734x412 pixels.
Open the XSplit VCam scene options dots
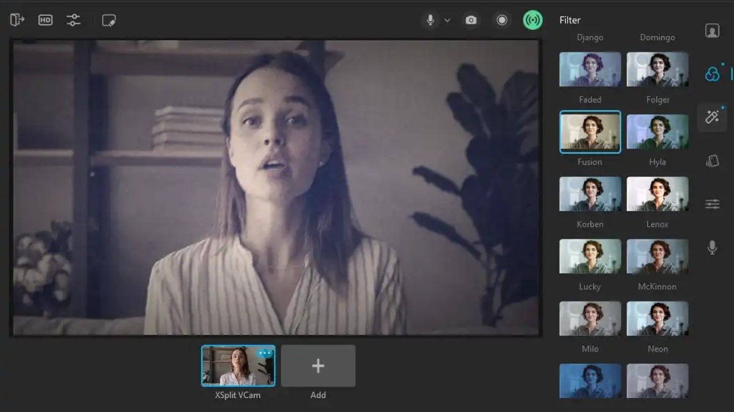[265, 353]
